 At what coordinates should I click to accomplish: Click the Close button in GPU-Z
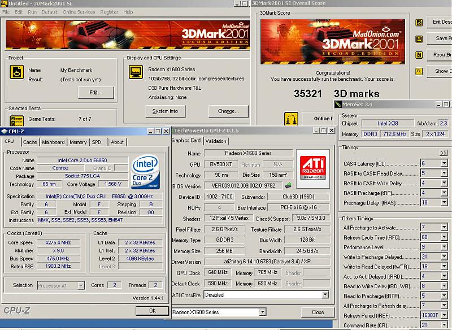tap(318, 312)
